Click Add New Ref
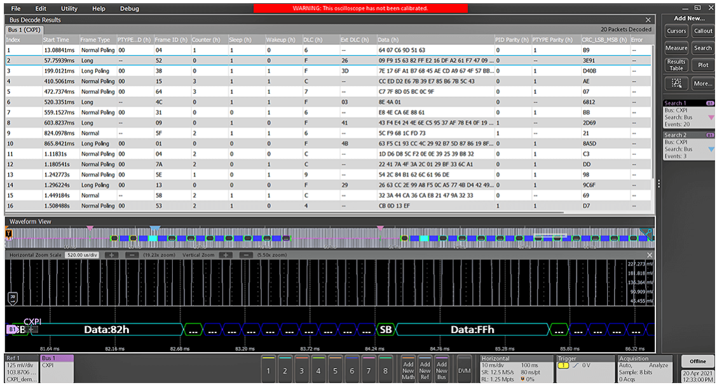The height and width of the screenshot is (385, 717). pos(425,369)
